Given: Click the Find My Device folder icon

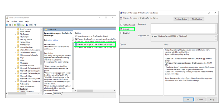Looking at the screenshot, I should [18, 39].
